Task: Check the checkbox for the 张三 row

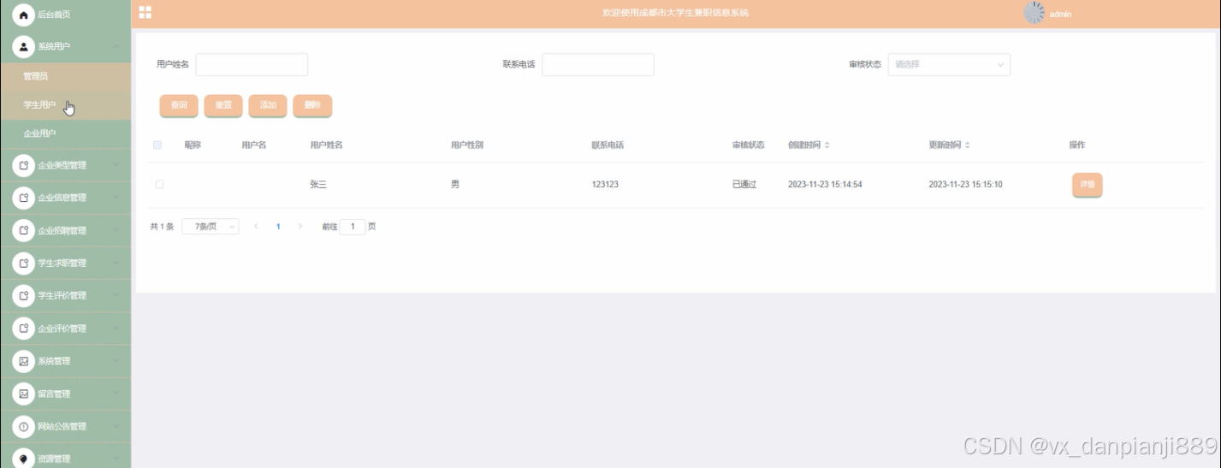Action: click(x=159, y=184)
